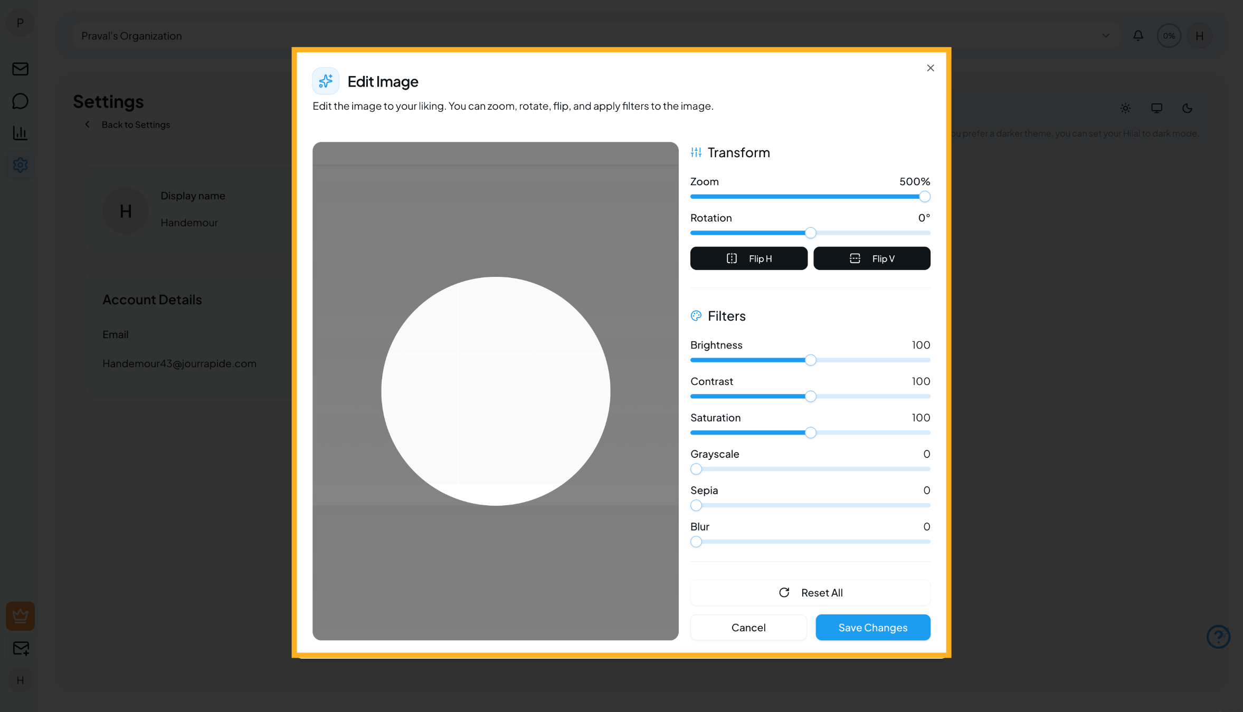Click the help question mark icon
The height and width of the screenshot is (712, 1243).
[x=1218, y=637]
